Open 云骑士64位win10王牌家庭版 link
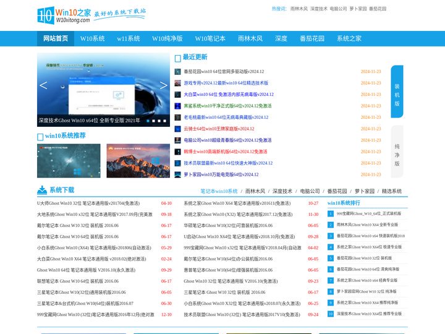 [x=219, y=129]
